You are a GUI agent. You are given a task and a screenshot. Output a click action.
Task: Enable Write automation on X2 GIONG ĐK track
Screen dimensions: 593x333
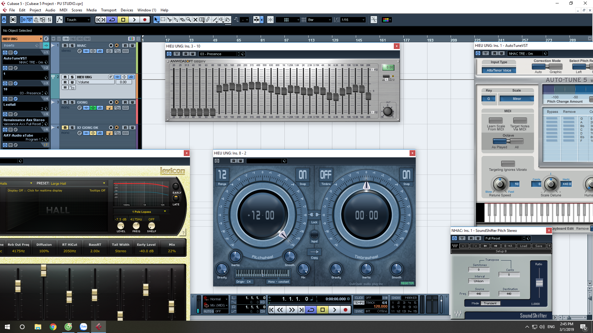point(132,128)
